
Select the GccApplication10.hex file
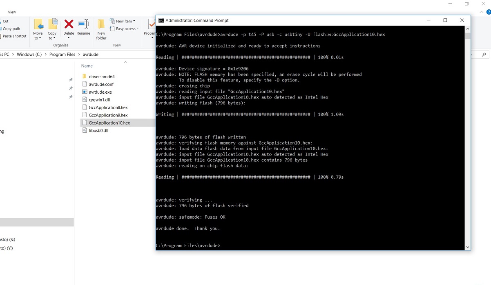tap(109, 123)
